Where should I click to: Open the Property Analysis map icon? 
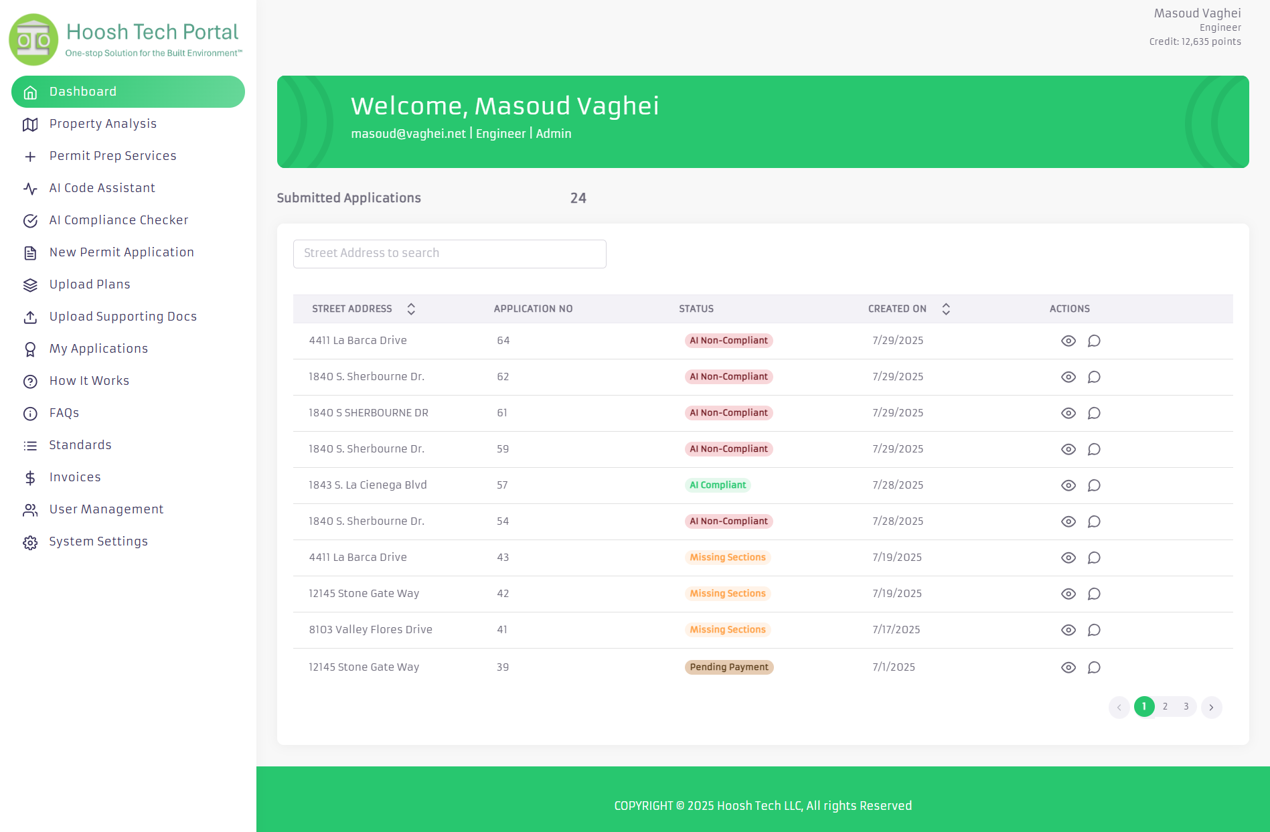tap(30, 124)
